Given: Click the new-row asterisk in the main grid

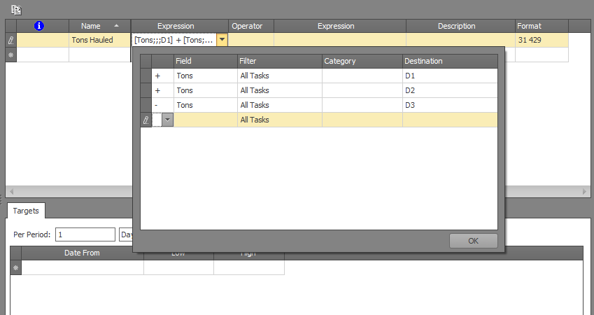Looking at the screenshot, I should click(10, 55).
